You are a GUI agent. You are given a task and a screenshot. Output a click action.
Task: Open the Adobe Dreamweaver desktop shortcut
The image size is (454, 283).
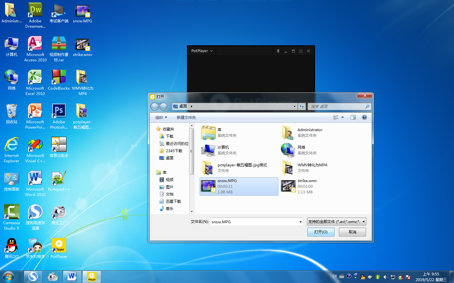pyautogui.click(x=35, y=16)
